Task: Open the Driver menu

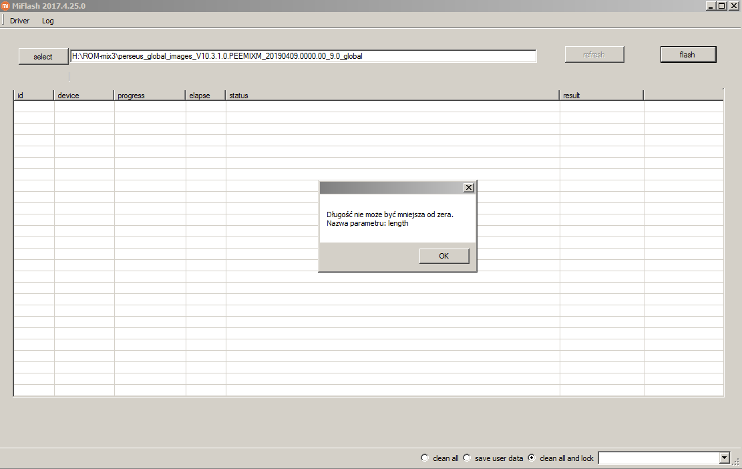Action: tap(19, 21)
